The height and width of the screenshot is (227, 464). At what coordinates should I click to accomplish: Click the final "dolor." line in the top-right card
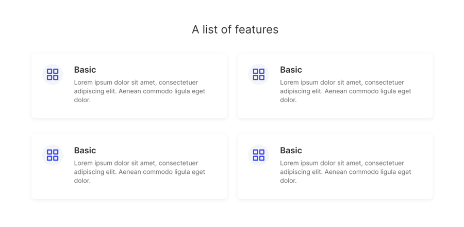click(288, 100)
